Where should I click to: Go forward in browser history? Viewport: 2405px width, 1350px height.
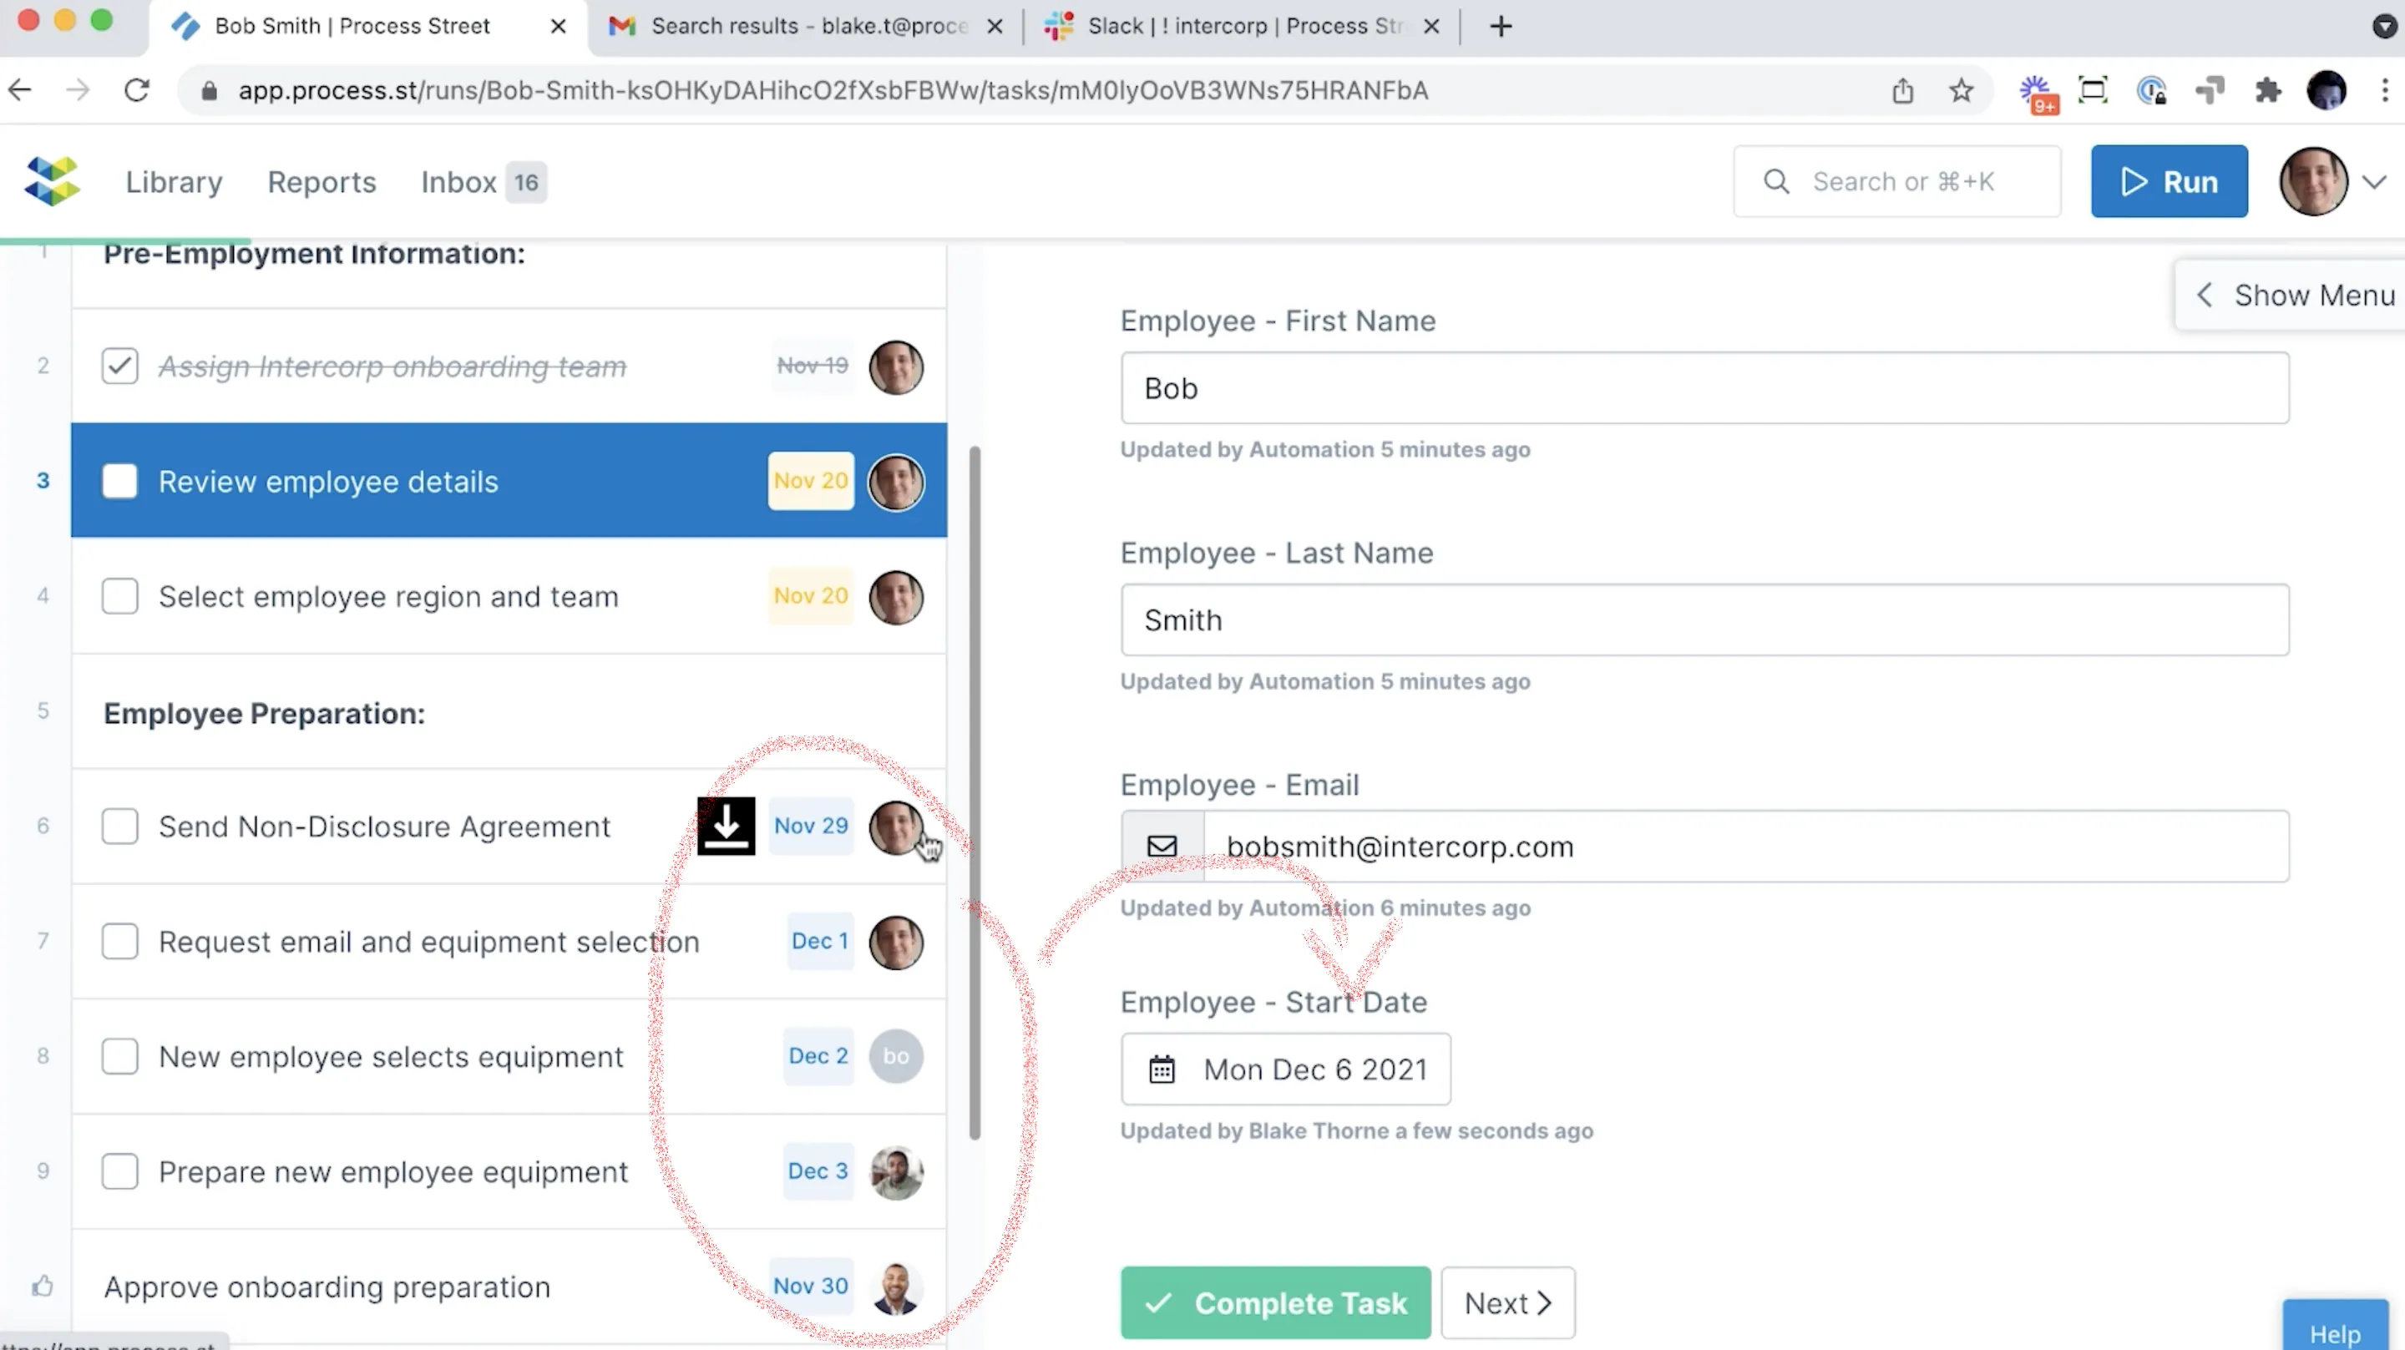[78, 90]
